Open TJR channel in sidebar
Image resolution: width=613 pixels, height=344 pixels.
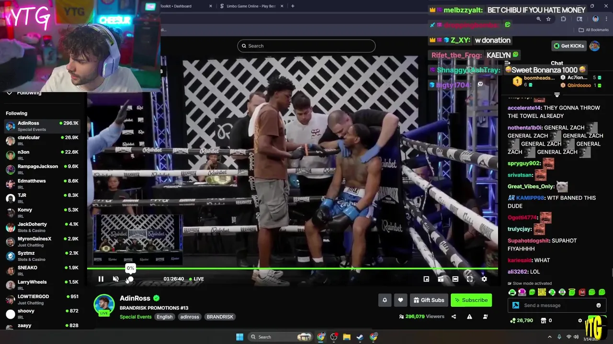pos(43,198)
